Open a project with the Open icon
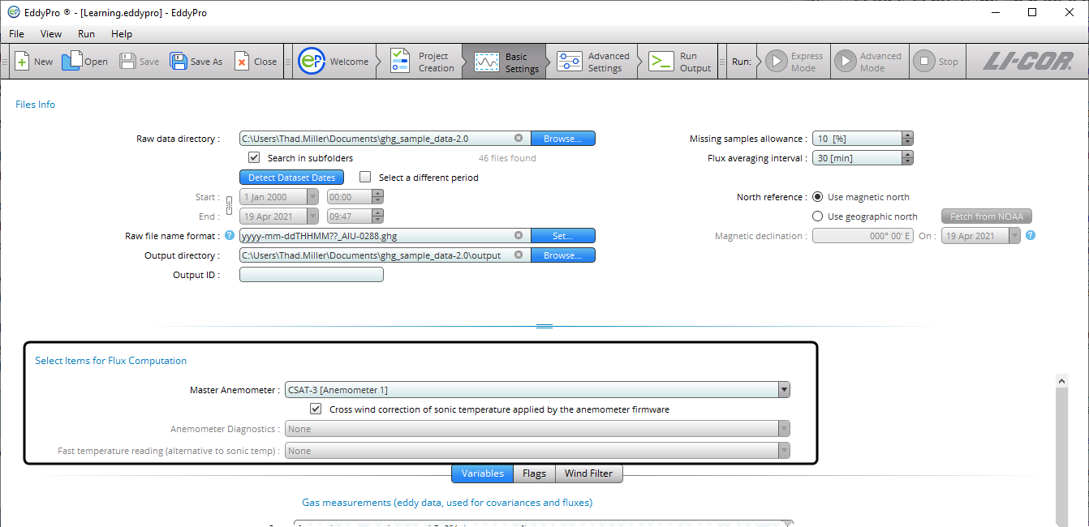 pyautogui.click(x=84, y=62)
